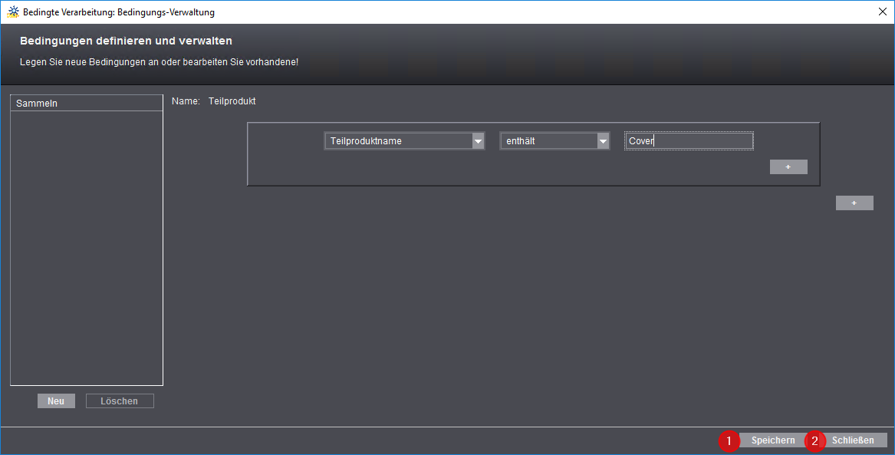Click the application icon in the title bar

(13, 12)
